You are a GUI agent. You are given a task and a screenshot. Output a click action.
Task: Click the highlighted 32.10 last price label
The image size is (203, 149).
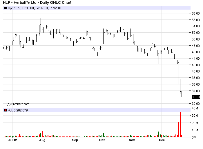point(196,97)
